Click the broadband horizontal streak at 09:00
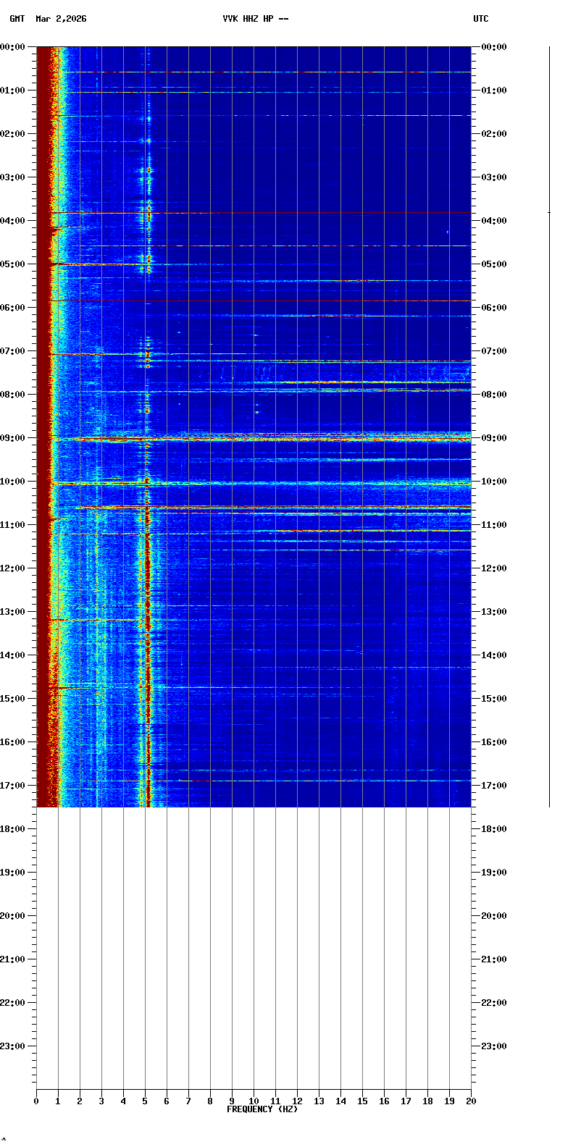 click(290, 439)
